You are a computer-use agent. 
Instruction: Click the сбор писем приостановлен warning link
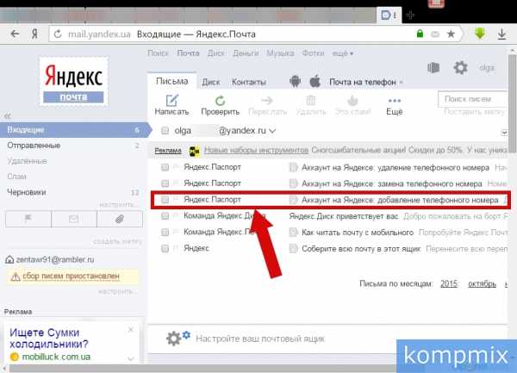tap(71, 277)
